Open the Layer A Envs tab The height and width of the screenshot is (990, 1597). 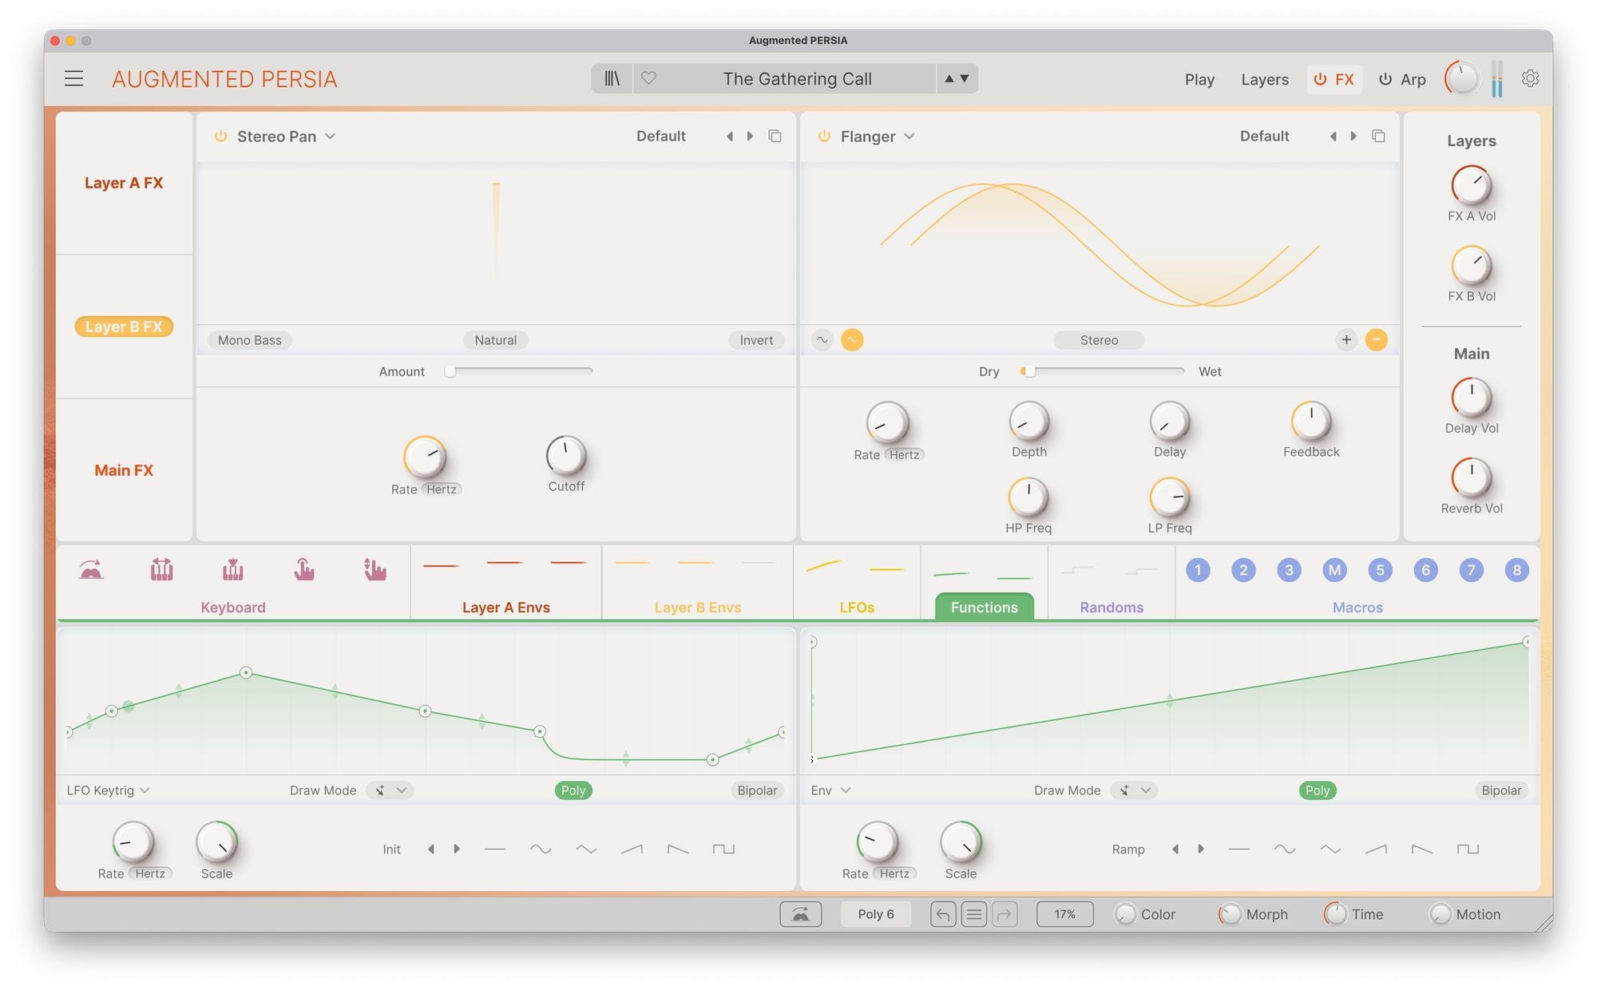point(505,607)
